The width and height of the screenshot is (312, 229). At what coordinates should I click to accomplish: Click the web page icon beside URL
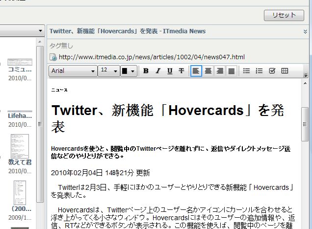pyautogui.click(x=53, y=57)
